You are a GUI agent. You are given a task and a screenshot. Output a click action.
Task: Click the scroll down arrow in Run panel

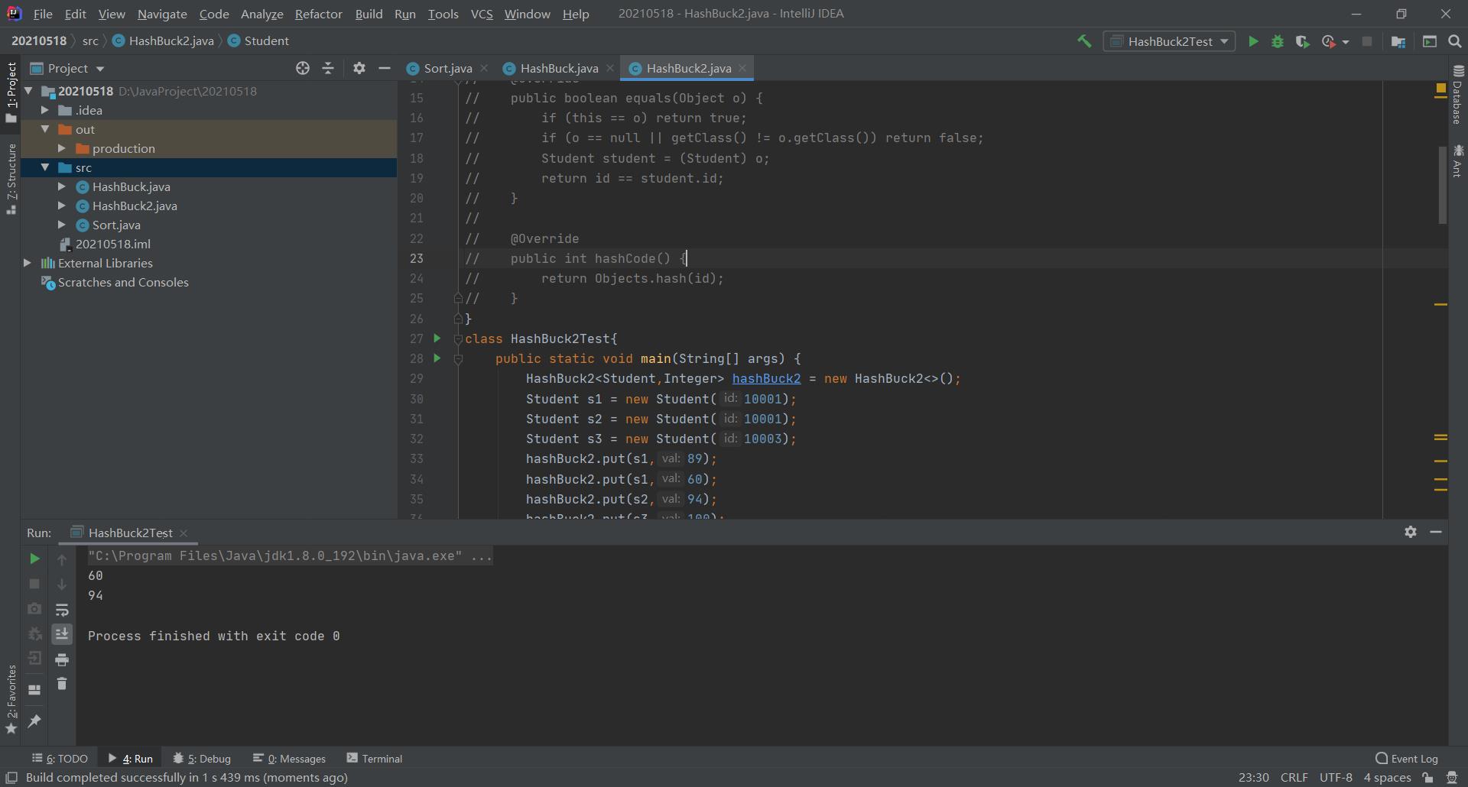pyautogui.click(x=62, y=585)
